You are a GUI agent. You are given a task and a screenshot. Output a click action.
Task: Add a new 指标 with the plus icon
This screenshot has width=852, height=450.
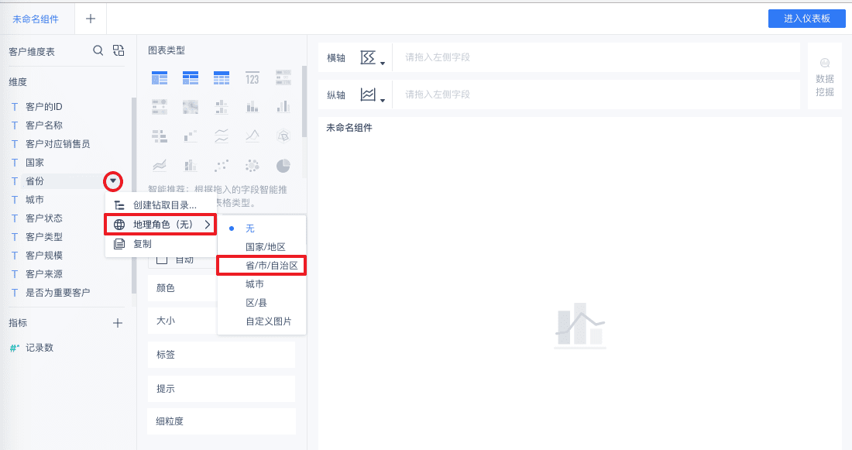pos(118,324)
